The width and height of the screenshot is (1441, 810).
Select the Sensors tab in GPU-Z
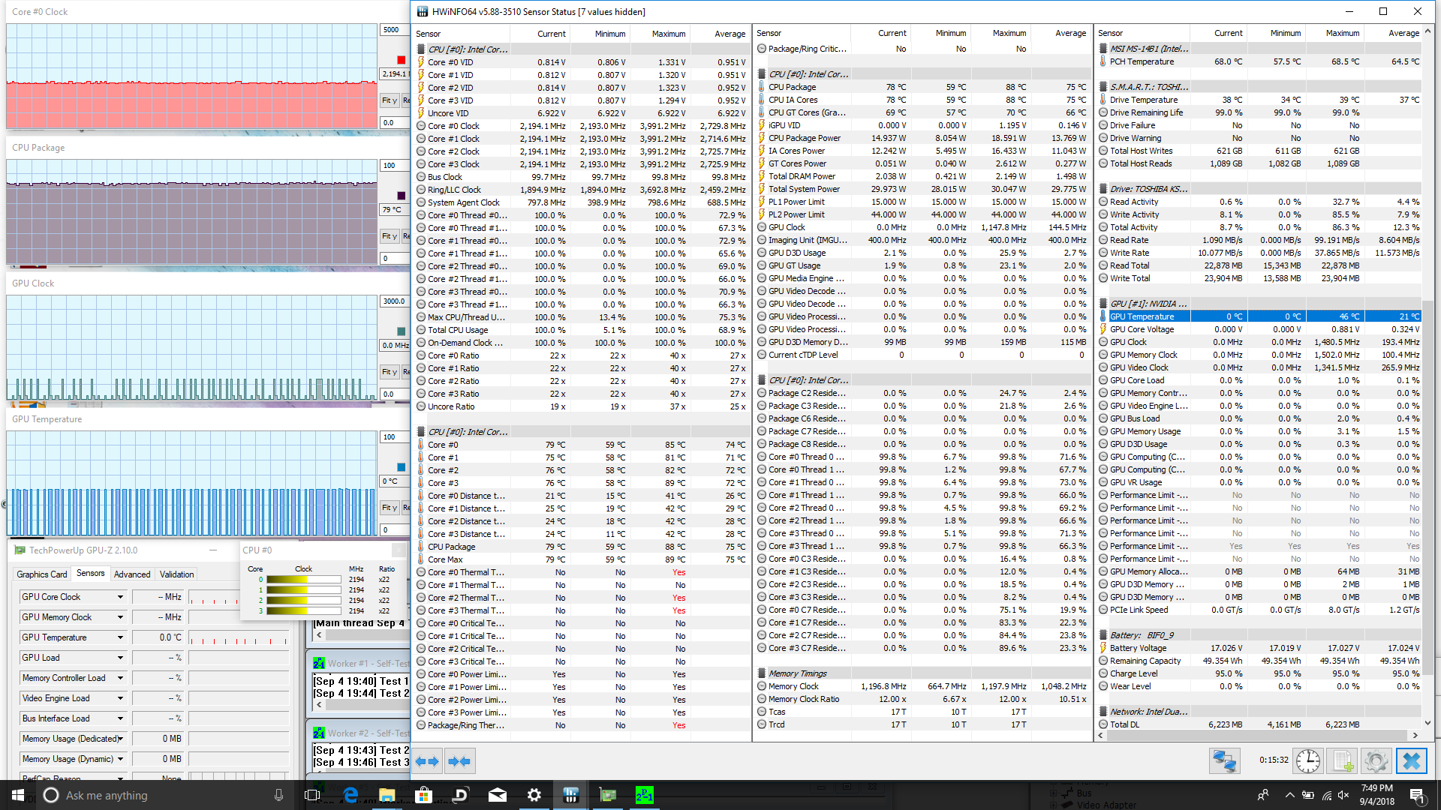point(91,574)
